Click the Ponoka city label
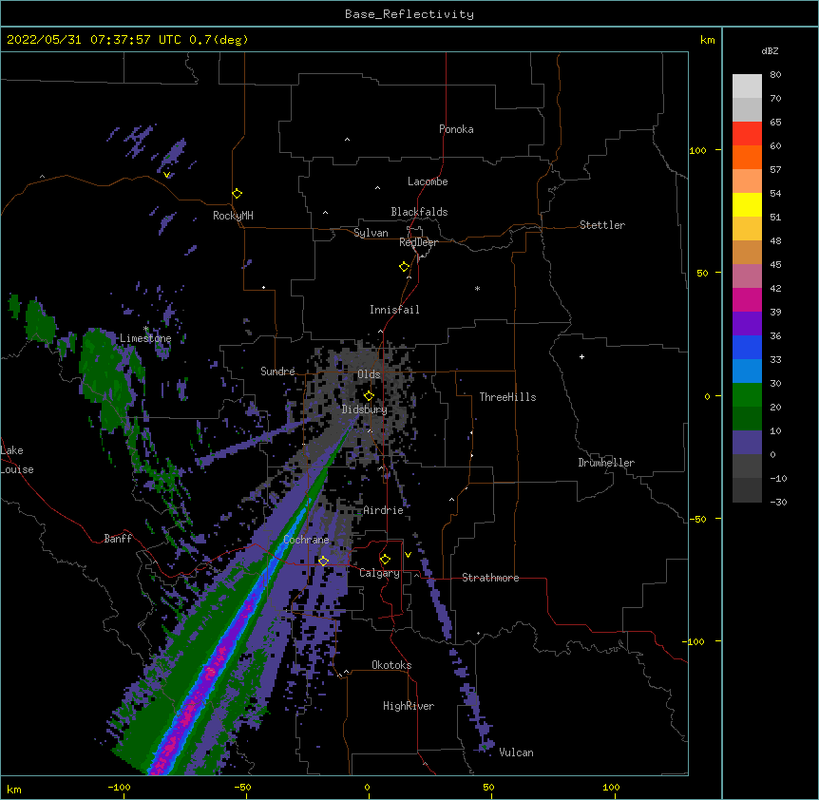819x800 pixels. click(456, 129)
